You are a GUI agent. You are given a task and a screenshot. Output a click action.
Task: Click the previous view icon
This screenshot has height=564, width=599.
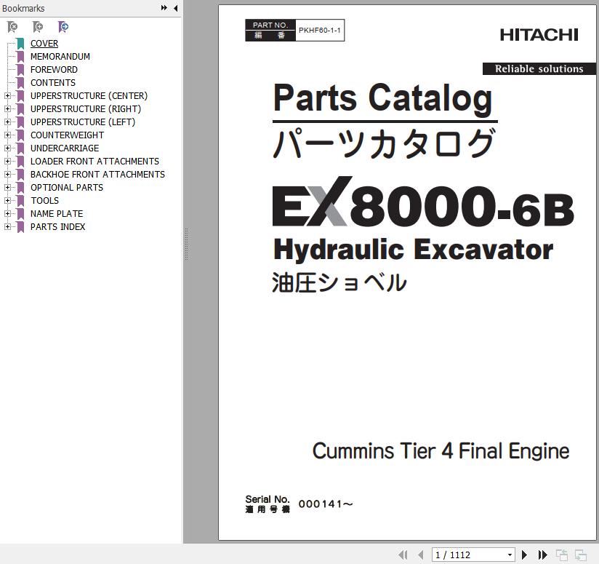561,555
